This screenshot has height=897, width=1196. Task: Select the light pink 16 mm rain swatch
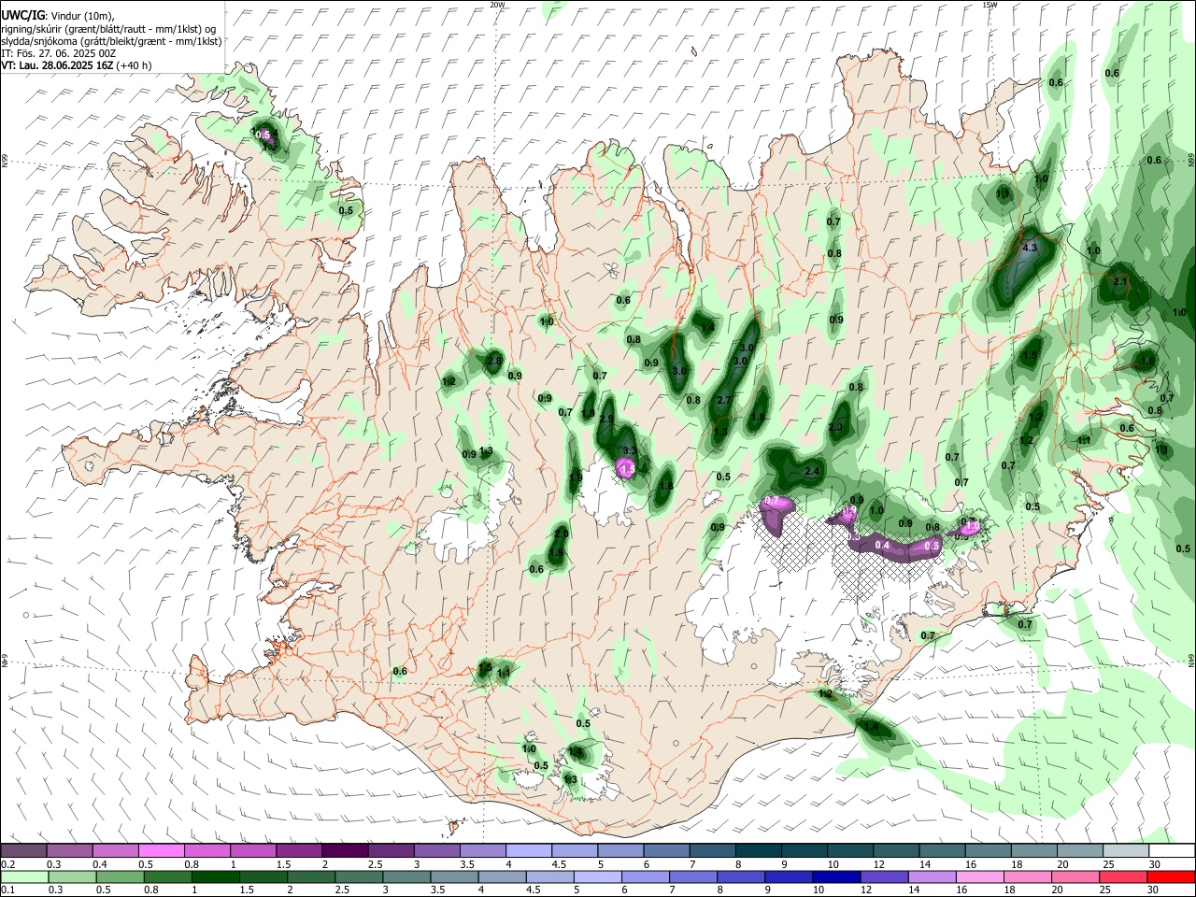click(x=980, y=876)
